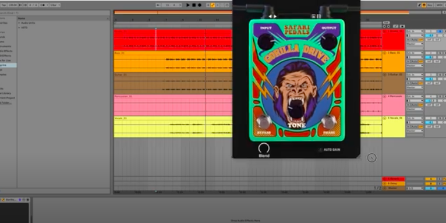Set Guitar track monitor to Auto
The image size is (446, 223).
(x=414, y=83)
